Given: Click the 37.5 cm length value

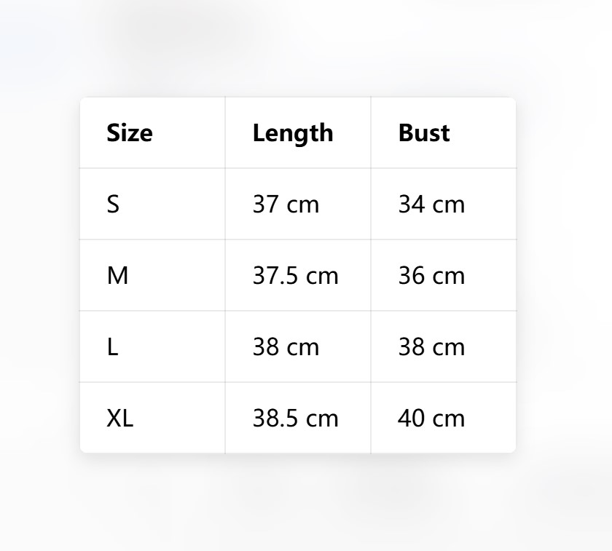Looking at the screenshot, I should [x=296, y=276].
